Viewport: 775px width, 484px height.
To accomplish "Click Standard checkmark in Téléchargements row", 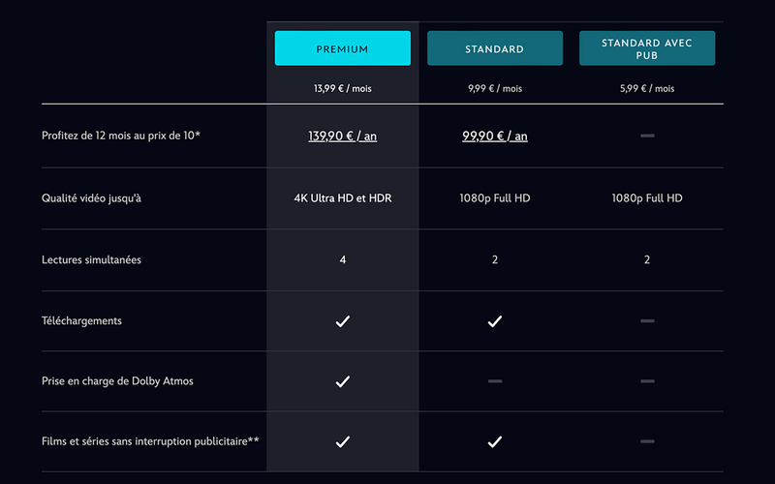I will pyautogui.click(x=494, y=321).
